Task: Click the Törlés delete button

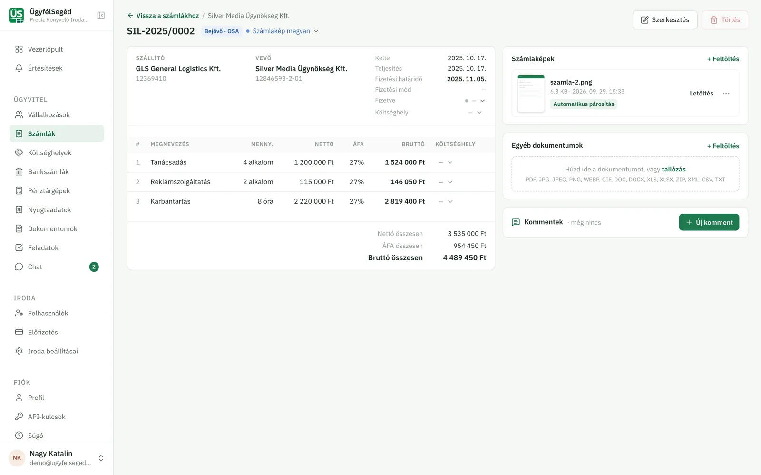Action: [725, 20]
